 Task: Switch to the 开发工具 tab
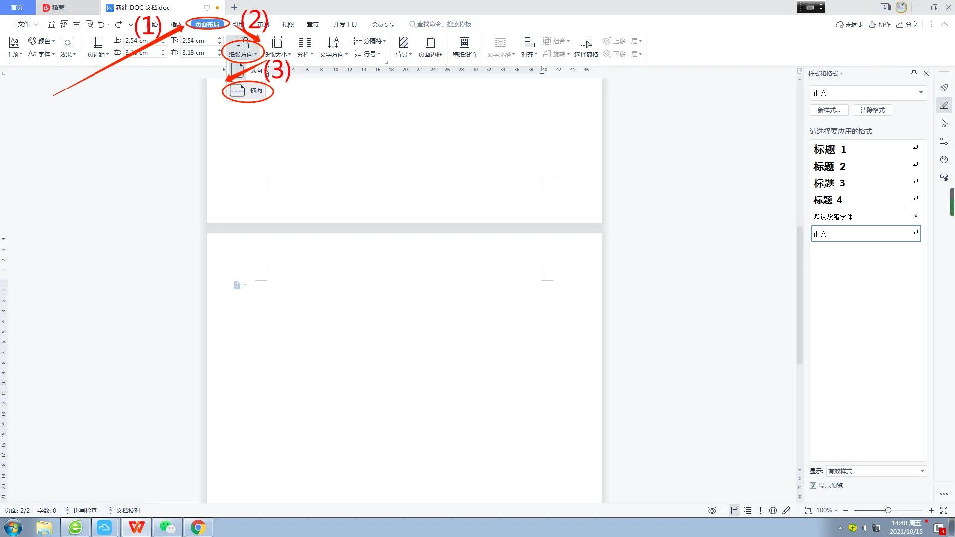(x=345, y=24)
